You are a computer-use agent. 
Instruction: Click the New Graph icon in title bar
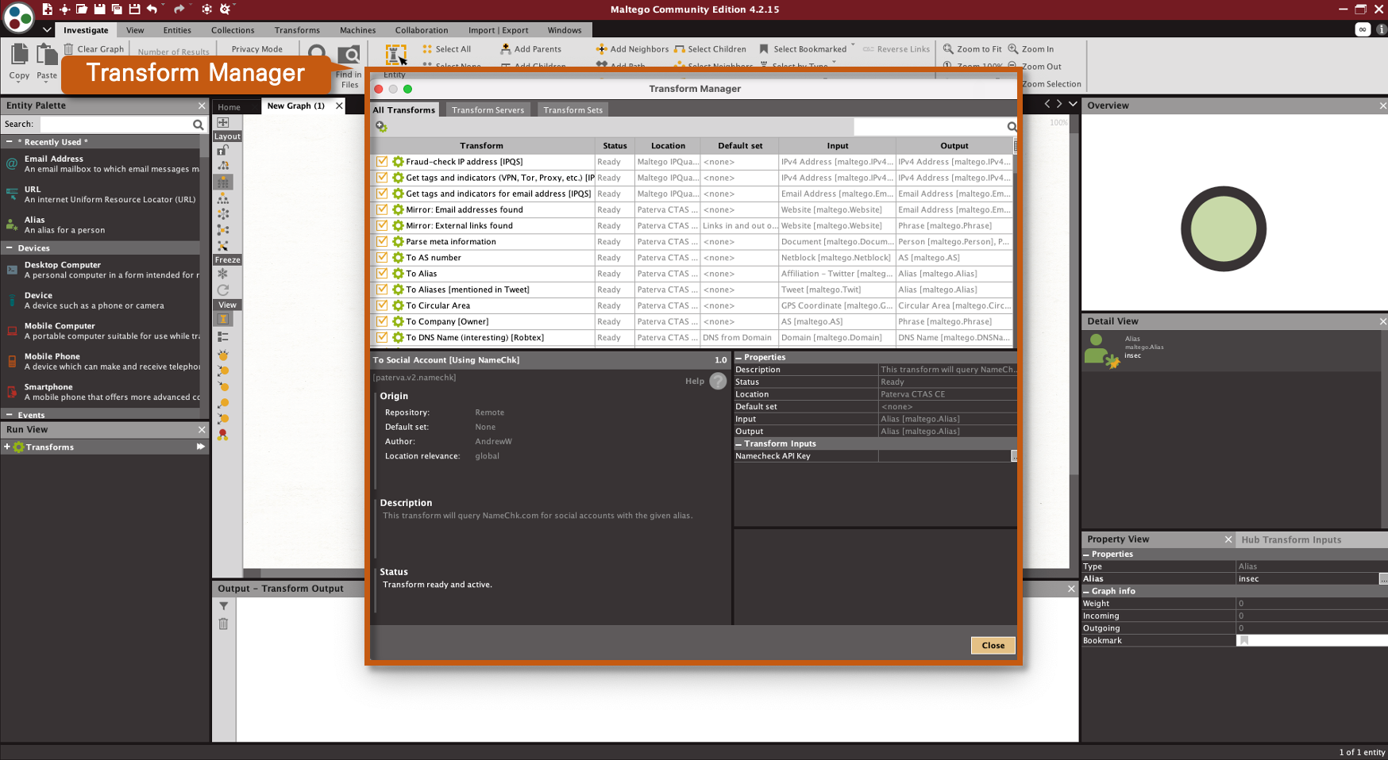48,9
